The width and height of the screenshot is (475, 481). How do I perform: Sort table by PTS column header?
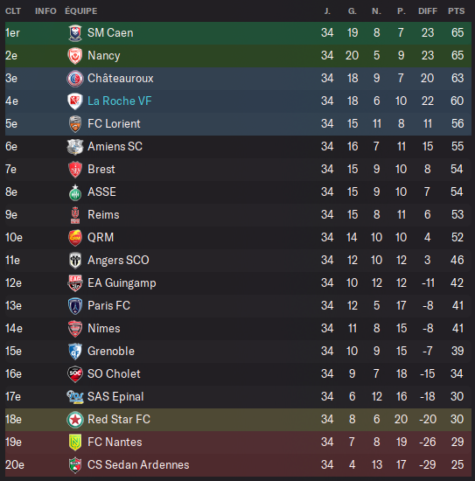click(456, 11)
